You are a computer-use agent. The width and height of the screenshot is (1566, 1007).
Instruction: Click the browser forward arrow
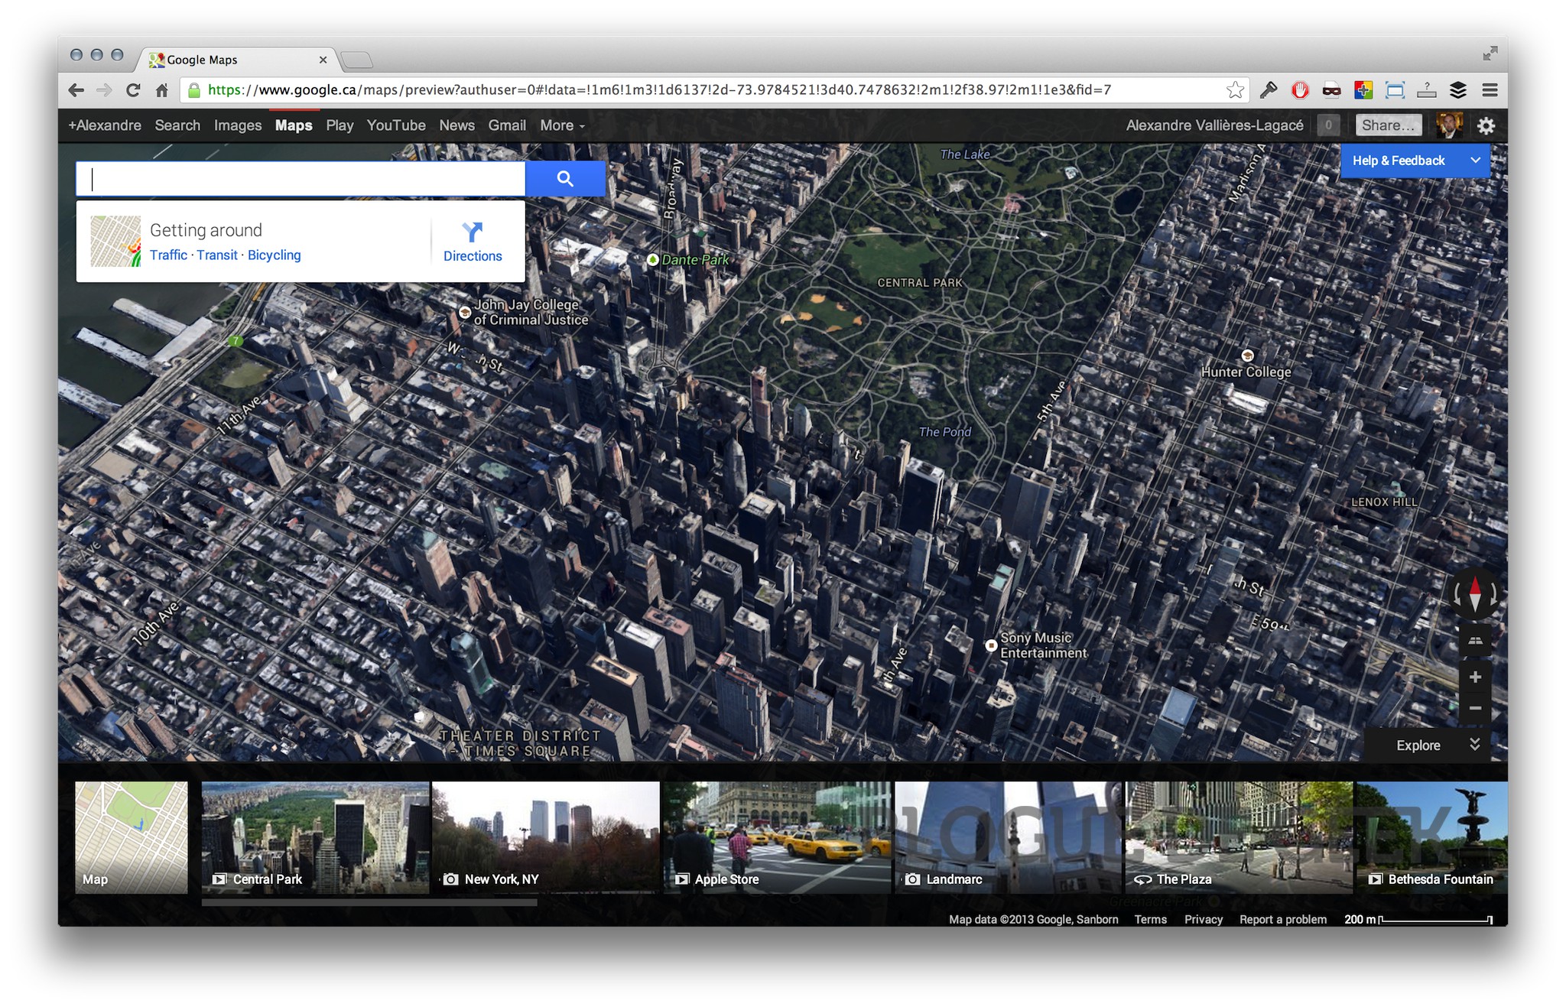(x=105, y=90)
